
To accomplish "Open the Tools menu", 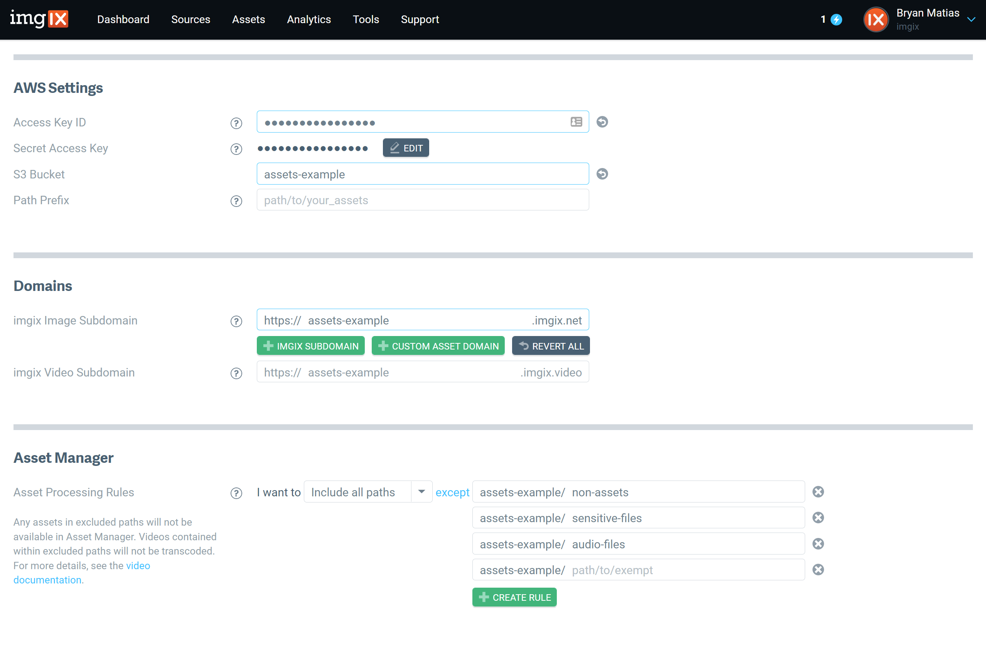I will pyautogui.click(x=366, y=19).
